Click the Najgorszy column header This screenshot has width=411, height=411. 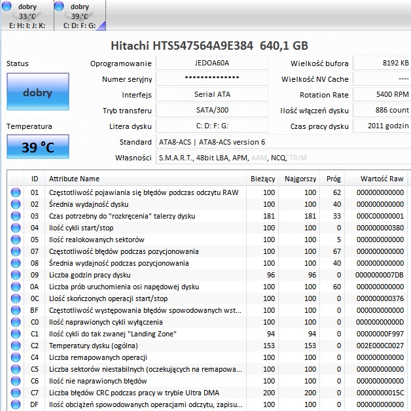[x=299, y=179]
